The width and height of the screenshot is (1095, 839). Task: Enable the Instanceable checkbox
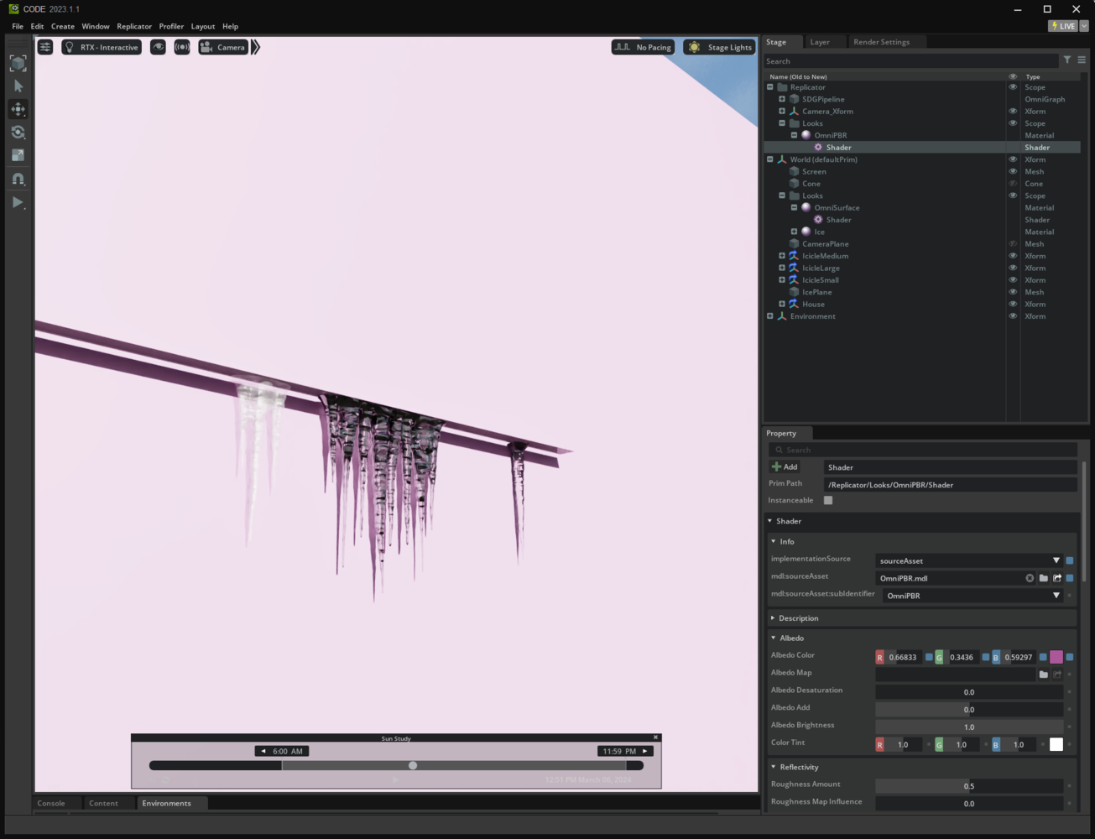[828, 500]
